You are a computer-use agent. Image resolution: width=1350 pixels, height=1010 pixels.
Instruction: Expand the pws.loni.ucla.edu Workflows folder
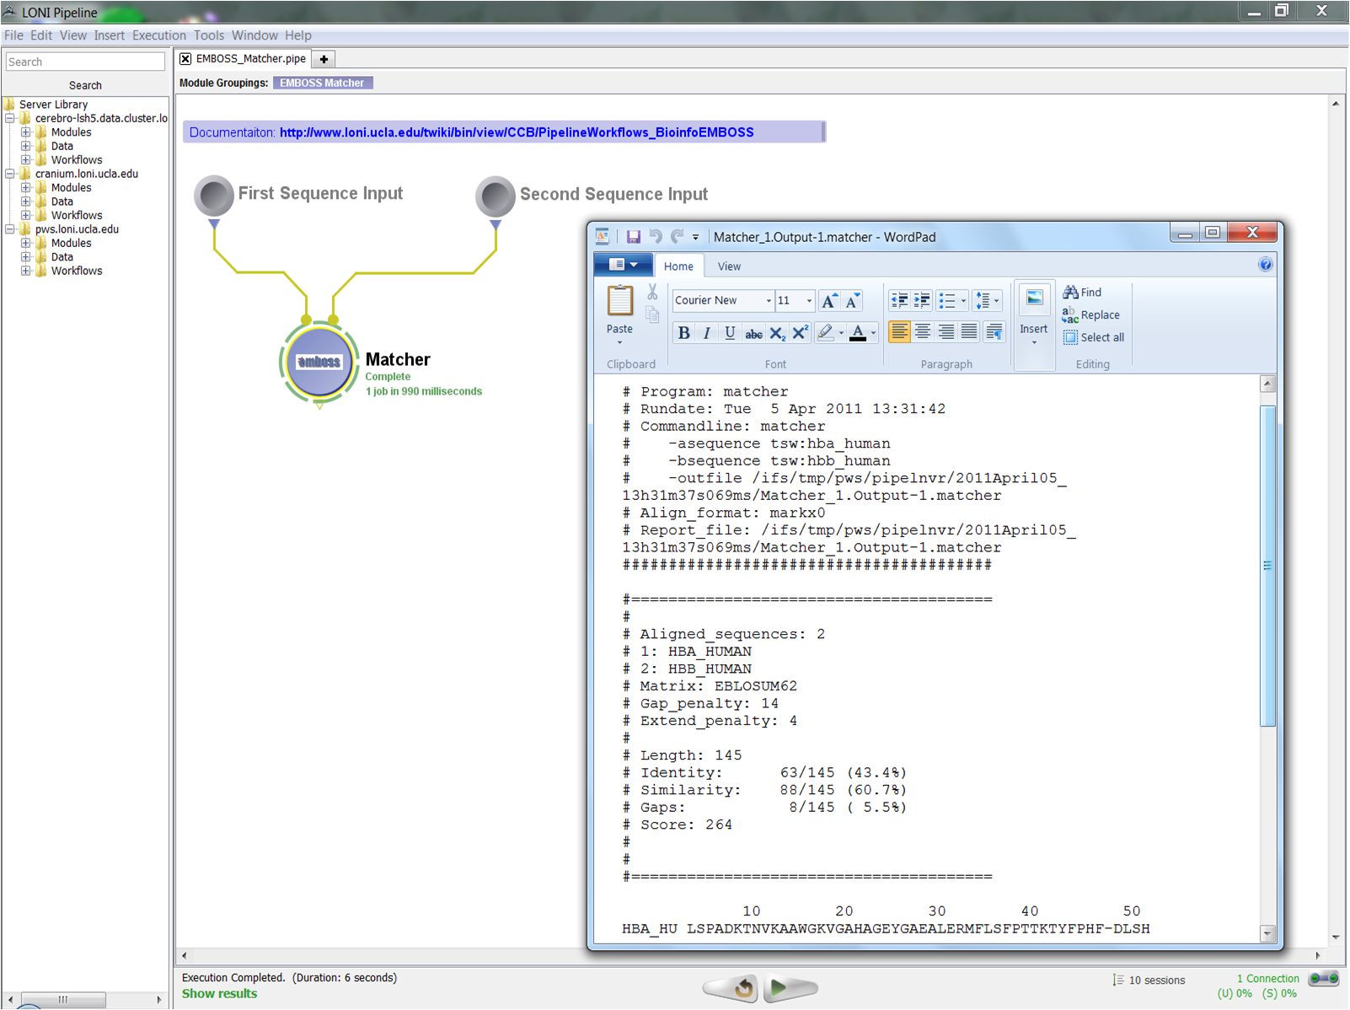[26, 271]
